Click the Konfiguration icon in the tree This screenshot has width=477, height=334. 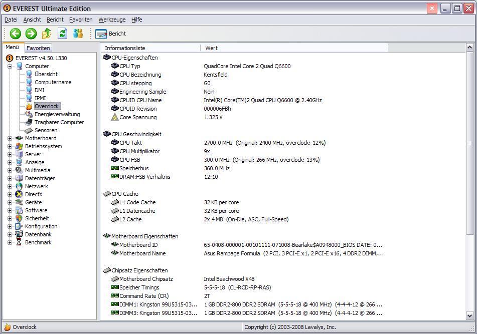point(19,226)
